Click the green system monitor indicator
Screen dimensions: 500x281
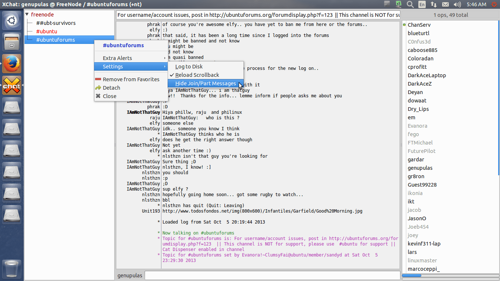(x=399, y=4)
